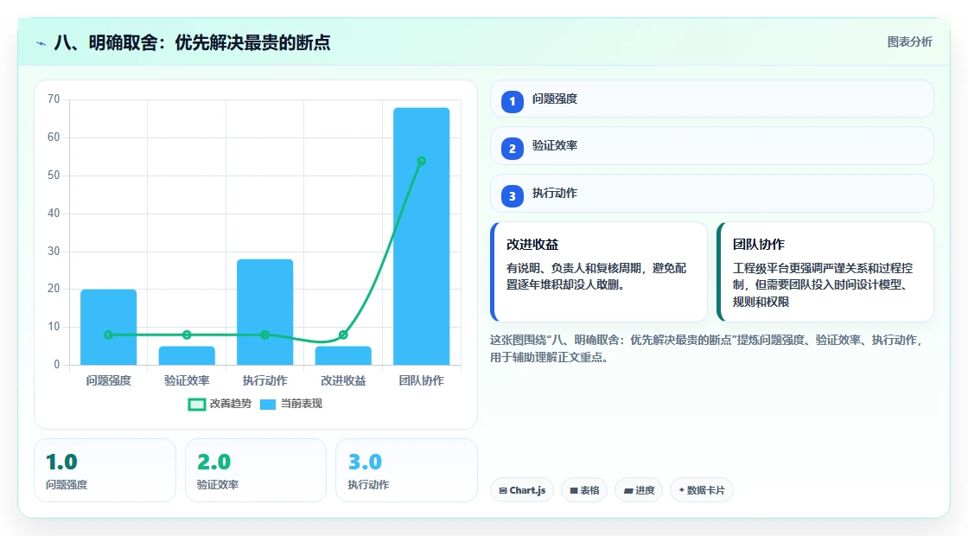This screenshot has height=536, width=968.
Task: Click the 进度 tag
Action: point(639,490)
